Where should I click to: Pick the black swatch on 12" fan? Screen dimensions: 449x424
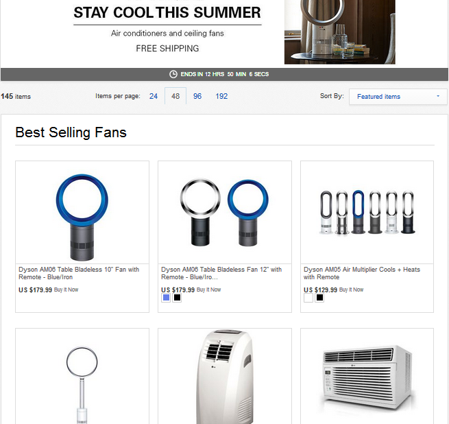[177, 298]
